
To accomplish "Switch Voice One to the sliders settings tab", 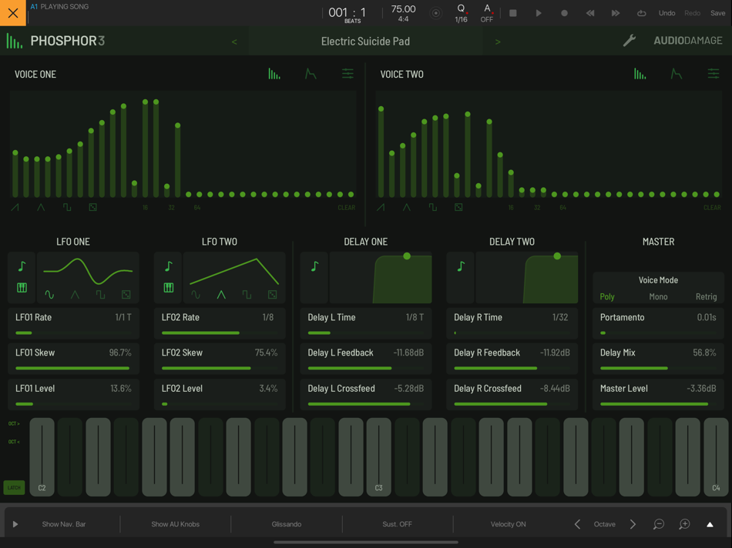I will click(x=348, y=74).
